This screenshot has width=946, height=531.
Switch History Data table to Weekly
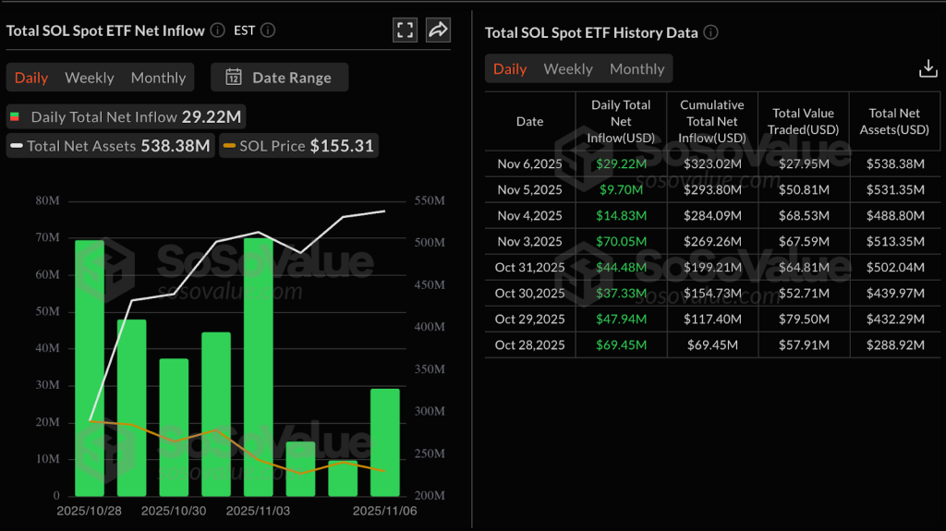pyautogui.click(x=568, y=68)
